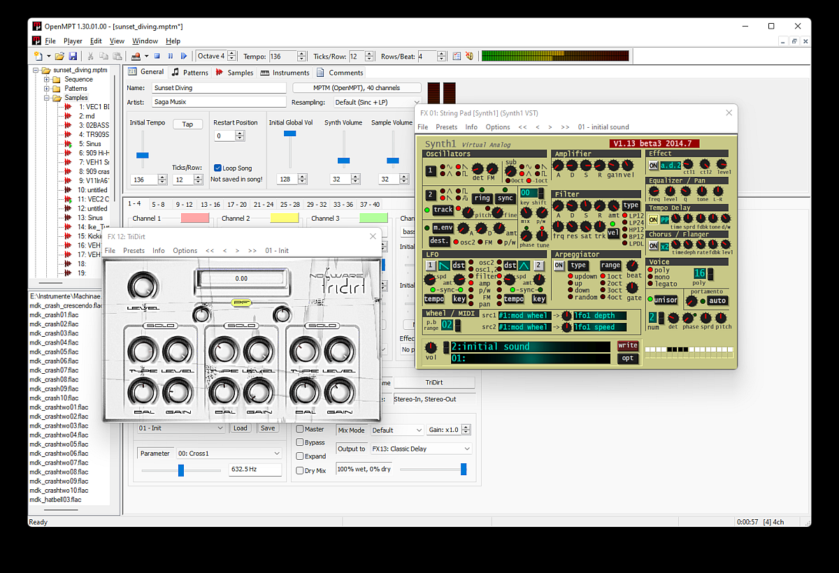This screenshot has height=573, width=839.
Task: Toggle Synth1 Chorus/Flanger ON button
Action: click(653, 246)
